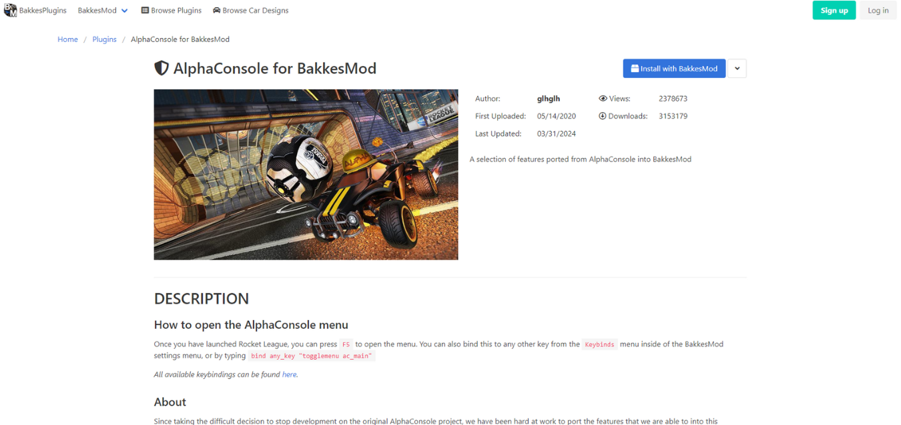Screen dimensions: 901x425
Task: Click the car icon beside Browse Car Designs
Action: [x=217, y=11]
